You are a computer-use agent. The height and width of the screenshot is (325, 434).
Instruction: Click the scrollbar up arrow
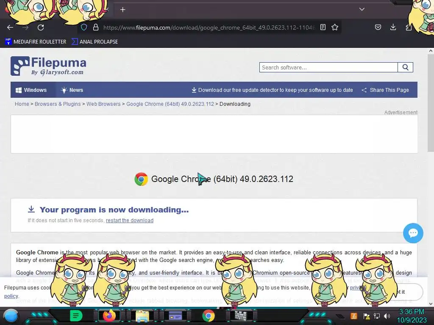pos(431,51)
